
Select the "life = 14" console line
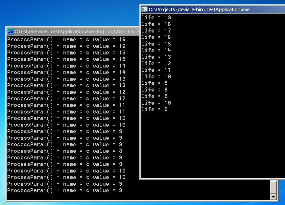(x=156, y=50)
